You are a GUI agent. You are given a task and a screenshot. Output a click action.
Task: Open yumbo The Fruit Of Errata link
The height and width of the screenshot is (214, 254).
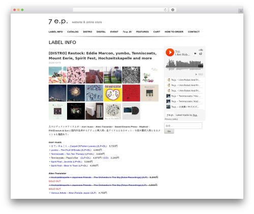[71, 150]
